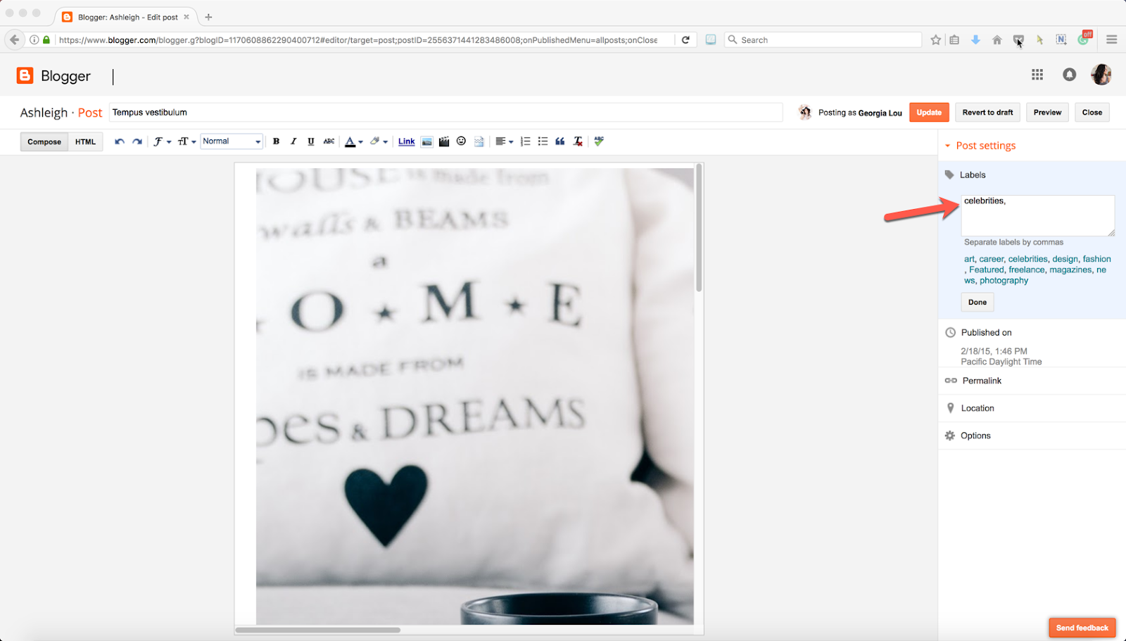Open the text alignment dropdown
The height and width of the screenshot is (641, 1126).
[x=504, y=141]
